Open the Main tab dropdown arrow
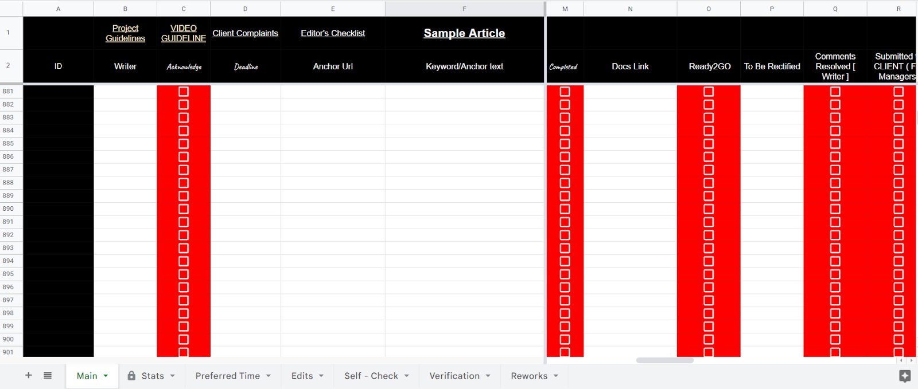Screen dimensions: 918x389 pyautogui.click(x=106, y=376)
